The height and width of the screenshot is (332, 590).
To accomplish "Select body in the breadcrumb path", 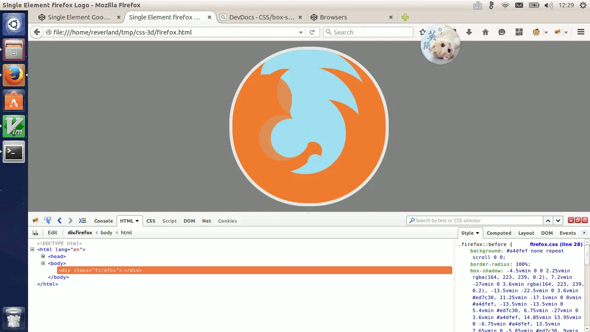I will [106, 233].
